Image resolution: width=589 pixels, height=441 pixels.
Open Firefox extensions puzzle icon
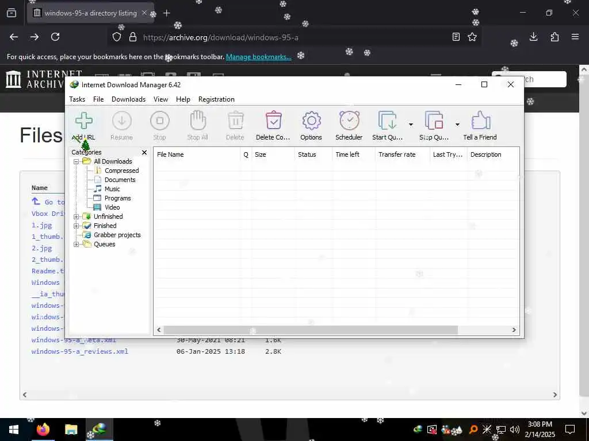point(554,37)
